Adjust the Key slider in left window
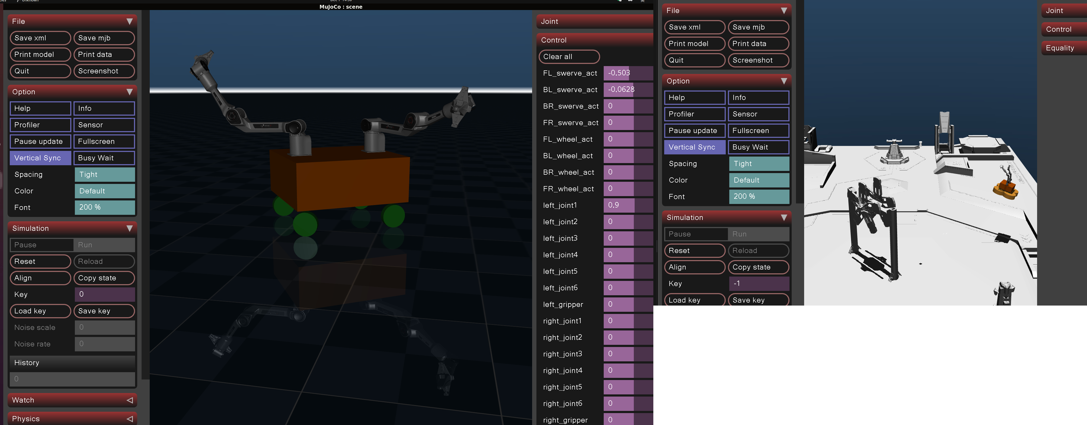Image resolution: width=1087 pixels, height=425 pixels. point(105,294)
